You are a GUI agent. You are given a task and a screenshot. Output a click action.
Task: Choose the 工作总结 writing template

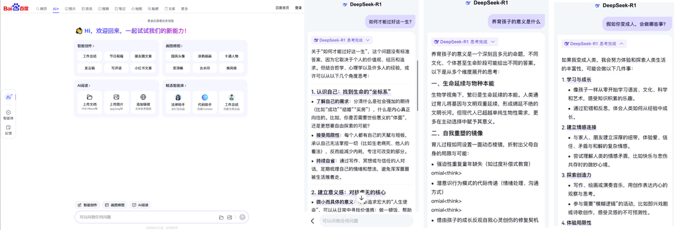[x=90, y=56]
